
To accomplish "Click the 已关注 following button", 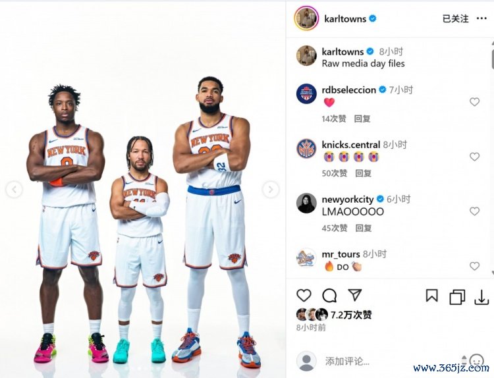I will (x=455, y=18).
